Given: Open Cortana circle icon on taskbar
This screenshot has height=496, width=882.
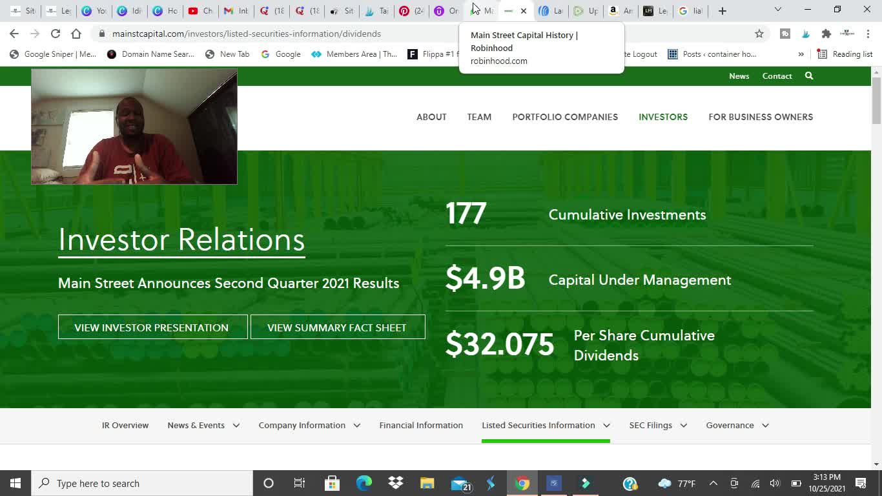Looking at the screenshot, I should pyautogui.click(x=269, y=483).
